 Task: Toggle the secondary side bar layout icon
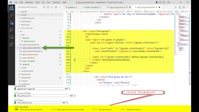164,2
